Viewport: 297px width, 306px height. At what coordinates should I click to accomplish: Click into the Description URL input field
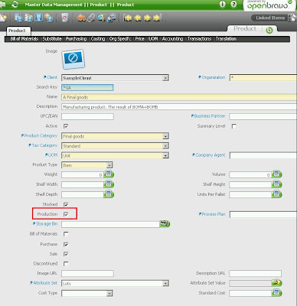(256, 274)
